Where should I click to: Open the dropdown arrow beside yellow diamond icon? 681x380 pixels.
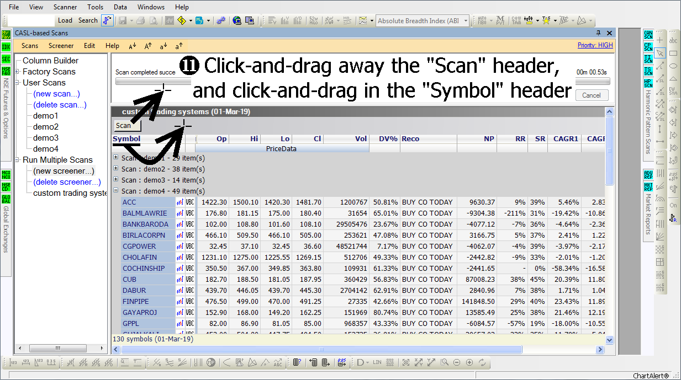tap(191, 20)
